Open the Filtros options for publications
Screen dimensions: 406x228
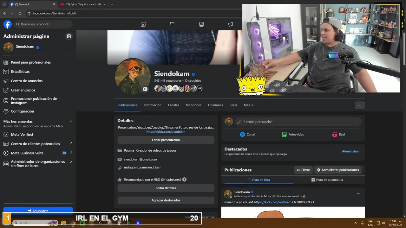click(303, 170)
